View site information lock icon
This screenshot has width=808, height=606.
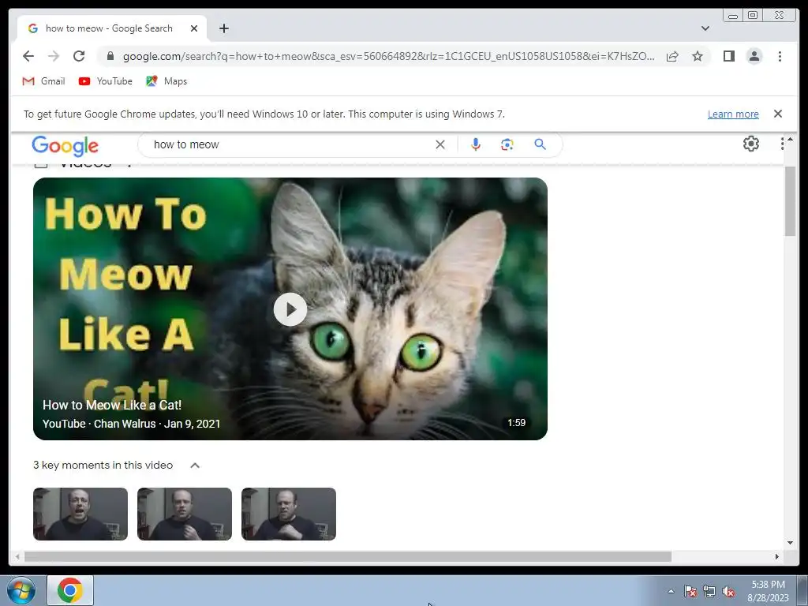point(110,56)
